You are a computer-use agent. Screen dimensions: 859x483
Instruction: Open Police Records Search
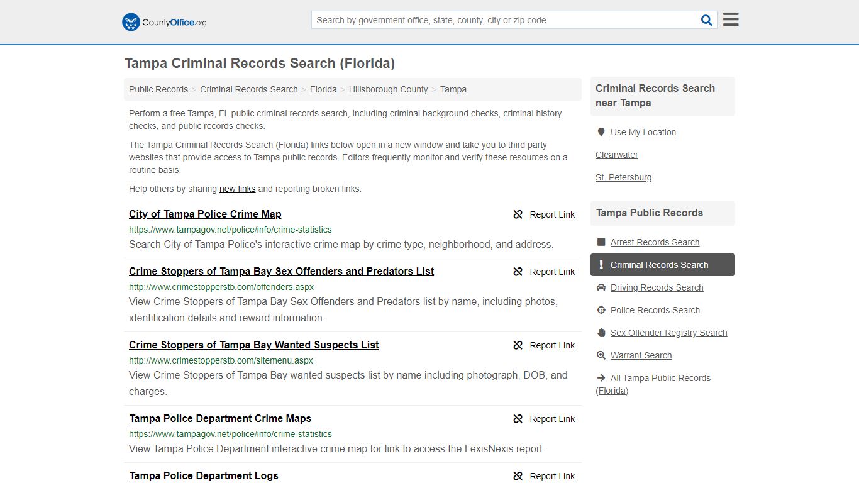pos(655,310)
